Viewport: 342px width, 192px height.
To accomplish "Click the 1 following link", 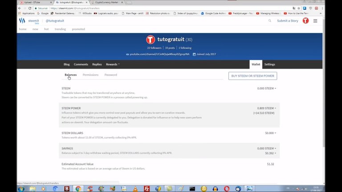I will point(185,48).
